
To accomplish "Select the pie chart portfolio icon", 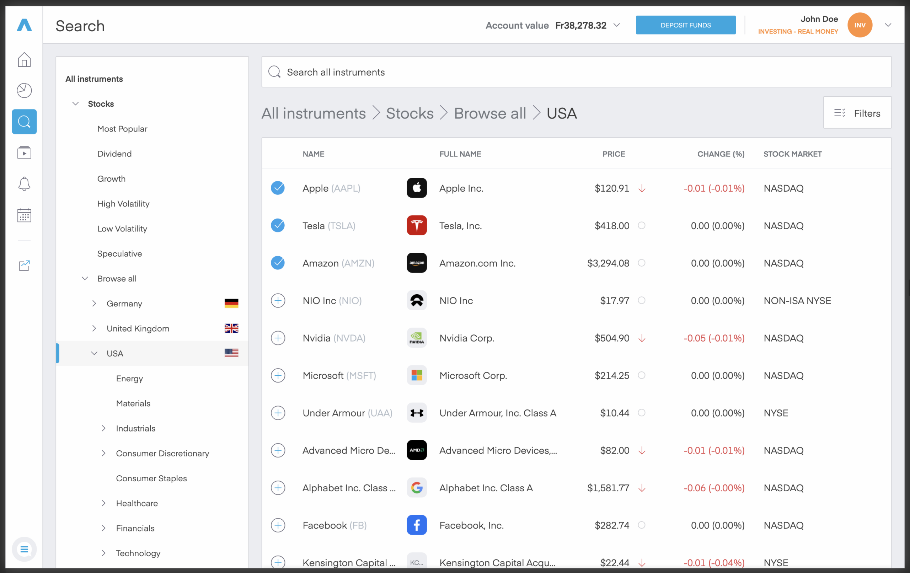I will click(x=24, y=90).
